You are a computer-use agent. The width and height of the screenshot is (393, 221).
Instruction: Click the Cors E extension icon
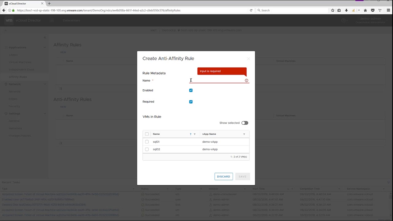(x=380, y=10)
